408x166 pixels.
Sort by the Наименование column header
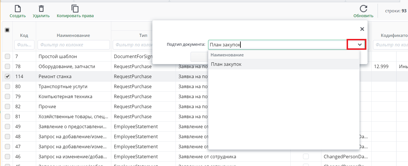point(73,35)
